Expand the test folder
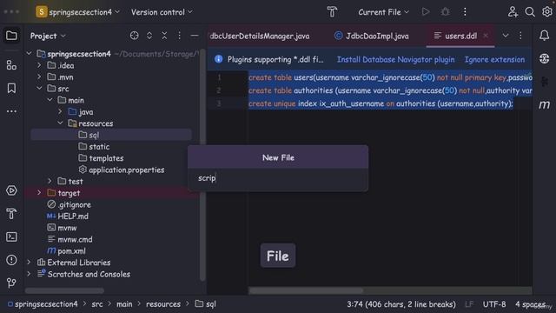The width and height of the screenshot is (556, 313). 50,181
